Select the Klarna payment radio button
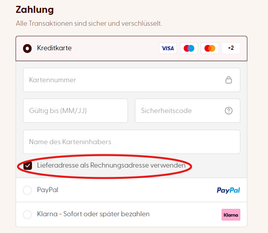Viewport: 268px width, 233px height. 27,215
